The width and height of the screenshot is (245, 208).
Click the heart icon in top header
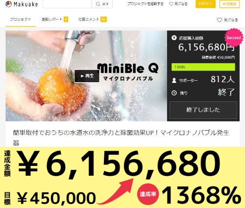coord(171,4)
